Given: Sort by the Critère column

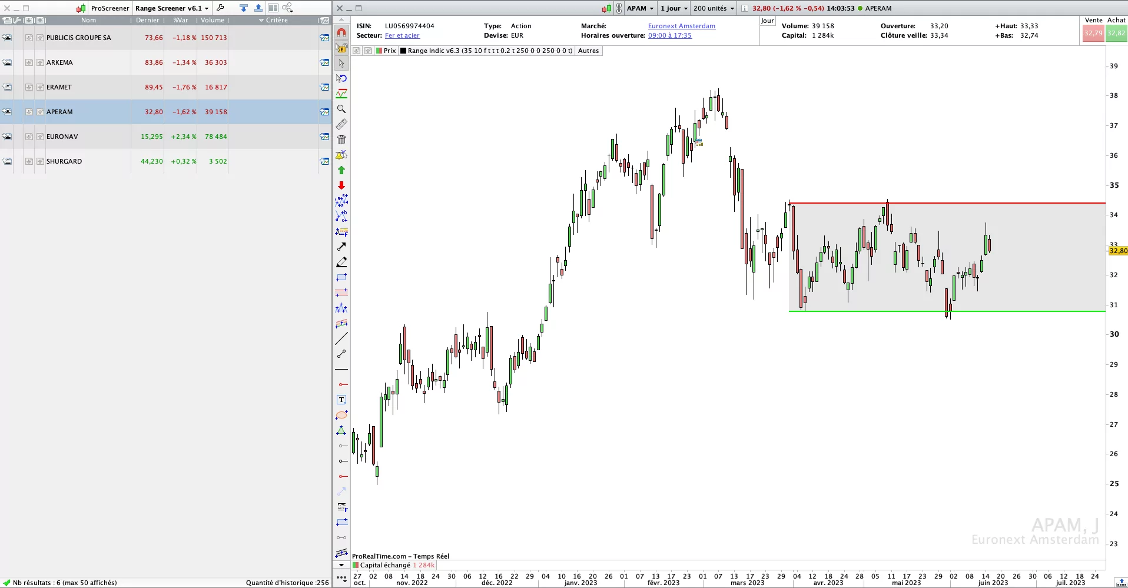Looking at the screenshot, I should [x=274, y=20].
